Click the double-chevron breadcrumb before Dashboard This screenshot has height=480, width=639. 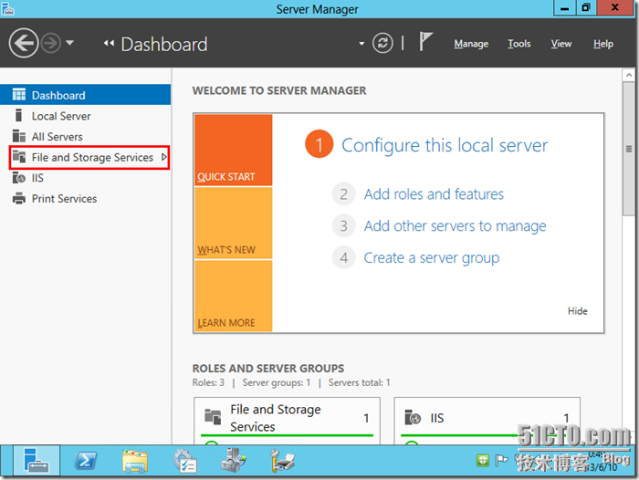pos(109,43)
